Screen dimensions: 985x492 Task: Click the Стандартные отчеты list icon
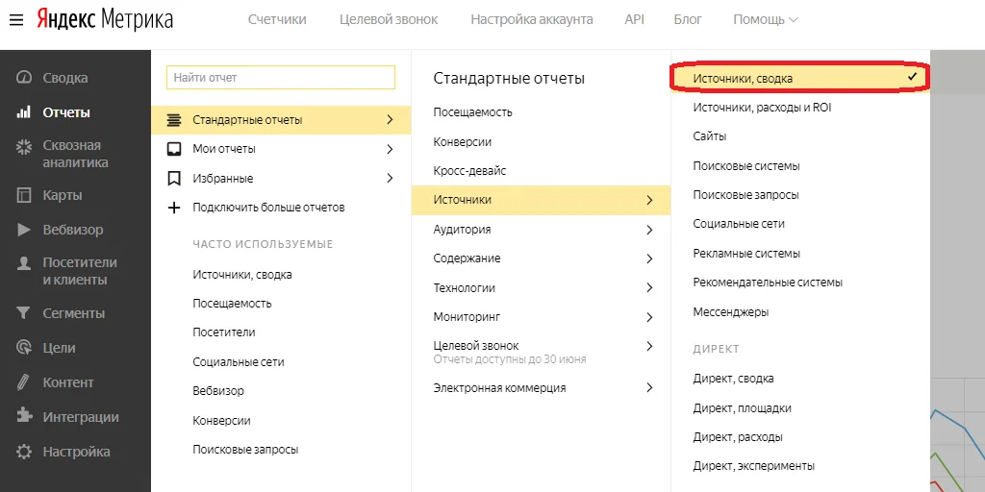(174, 120)
